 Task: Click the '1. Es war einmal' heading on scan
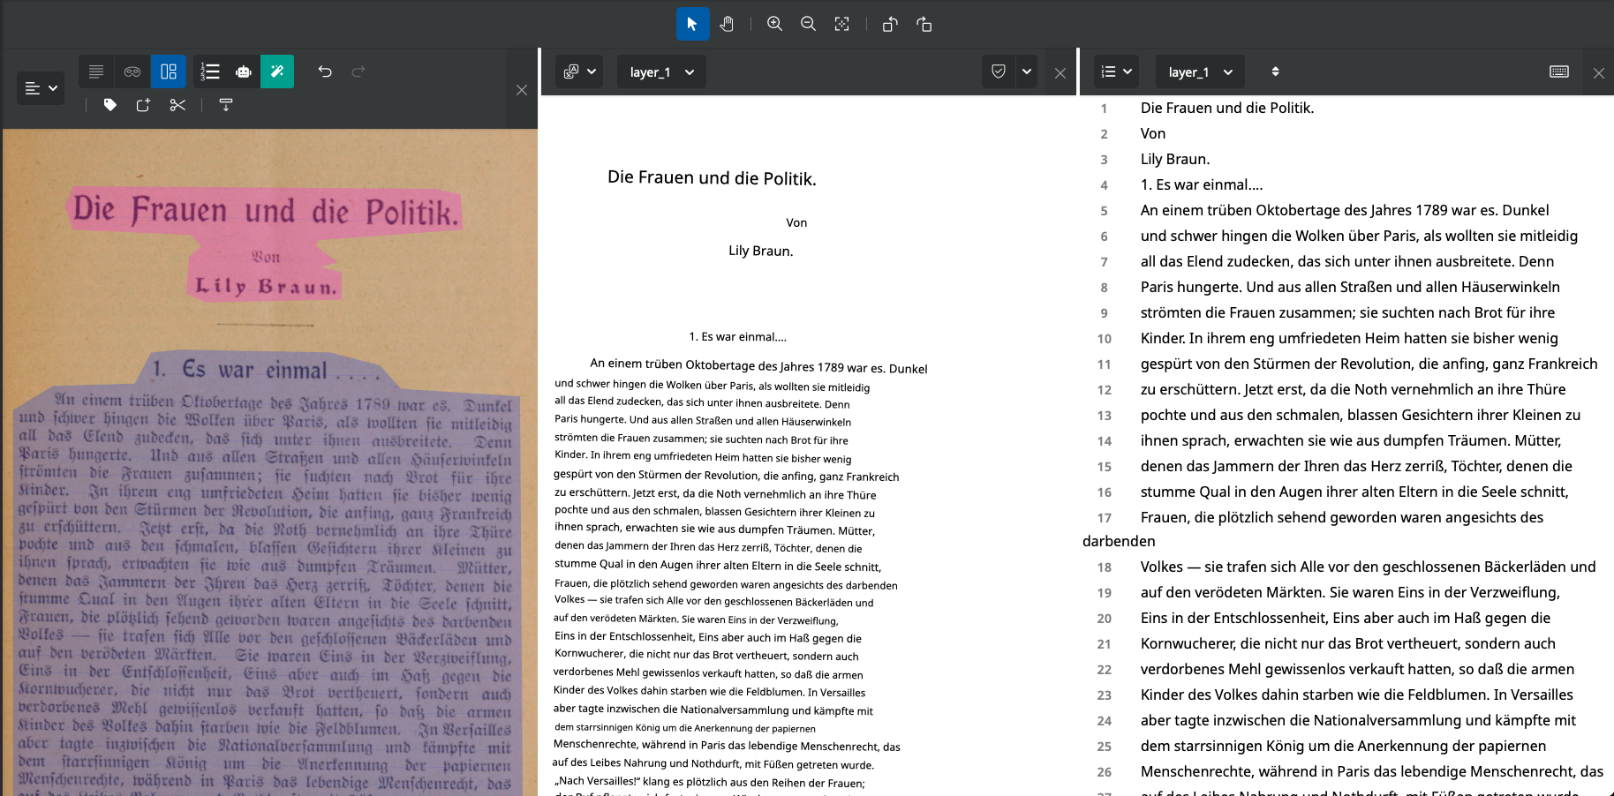(x=266, y=369)
